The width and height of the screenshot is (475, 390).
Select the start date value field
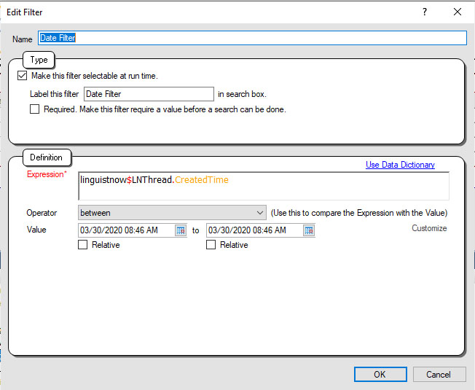click(125, 230)
